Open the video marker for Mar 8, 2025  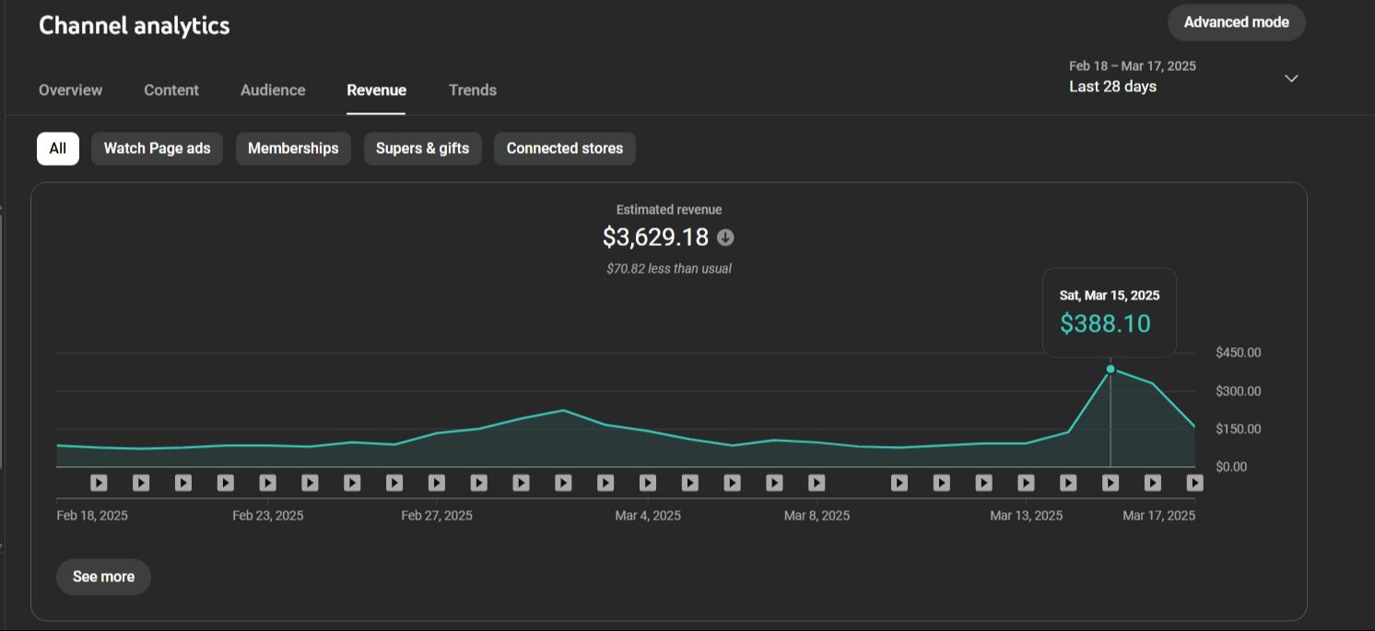pyautogui.click(x=817, y=483)
